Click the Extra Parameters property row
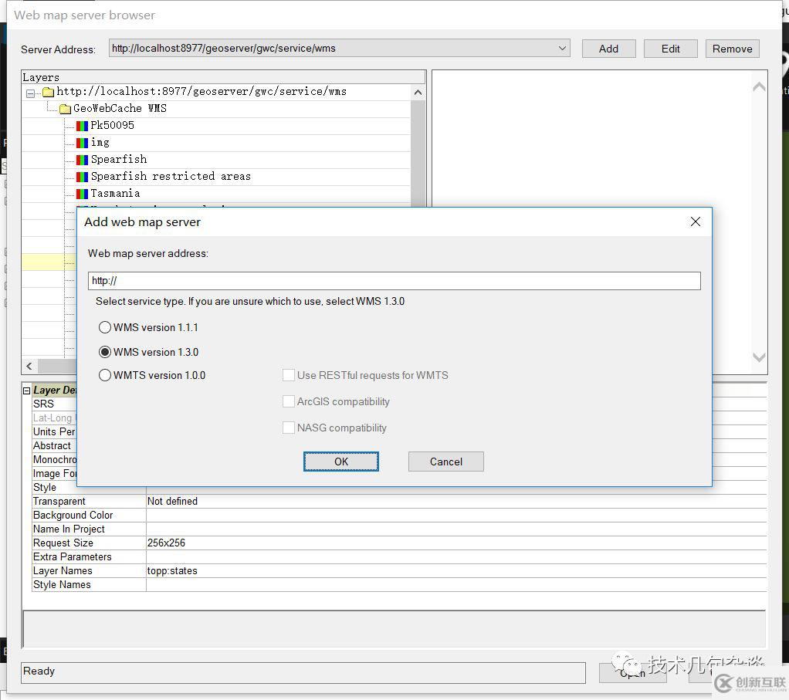Image resolution: width=789 pixels, height=700 pixels. [399, 556]
